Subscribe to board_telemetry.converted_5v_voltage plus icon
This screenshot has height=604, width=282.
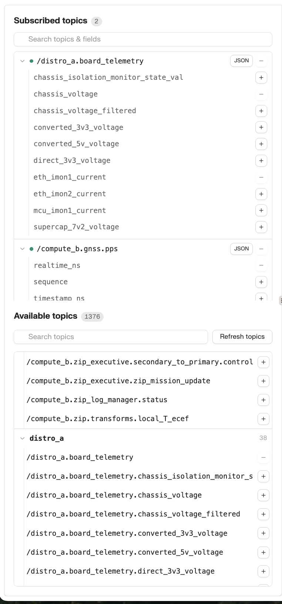click(x=263, y=552)
